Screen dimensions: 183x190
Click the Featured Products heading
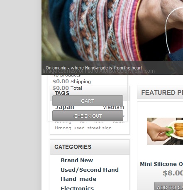(162, 93)
